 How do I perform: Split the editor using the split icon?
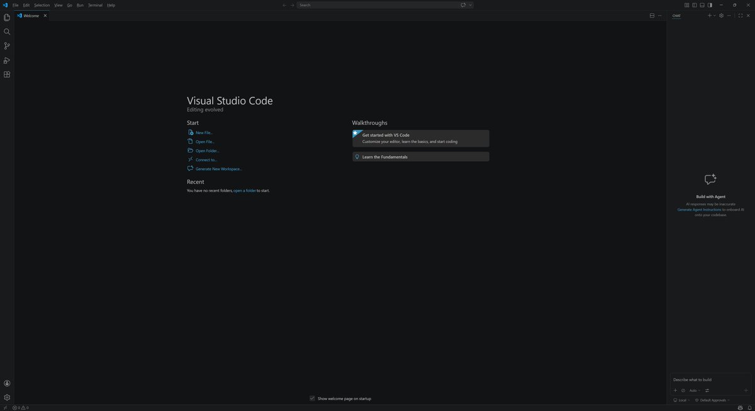pyautogui.click(x=652, y=16)
